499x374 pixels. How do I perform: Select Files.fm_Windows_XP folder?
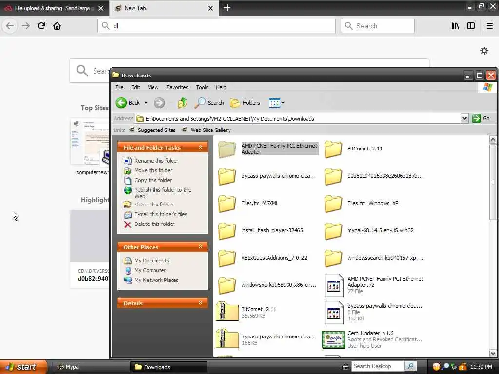click(361, 203)
